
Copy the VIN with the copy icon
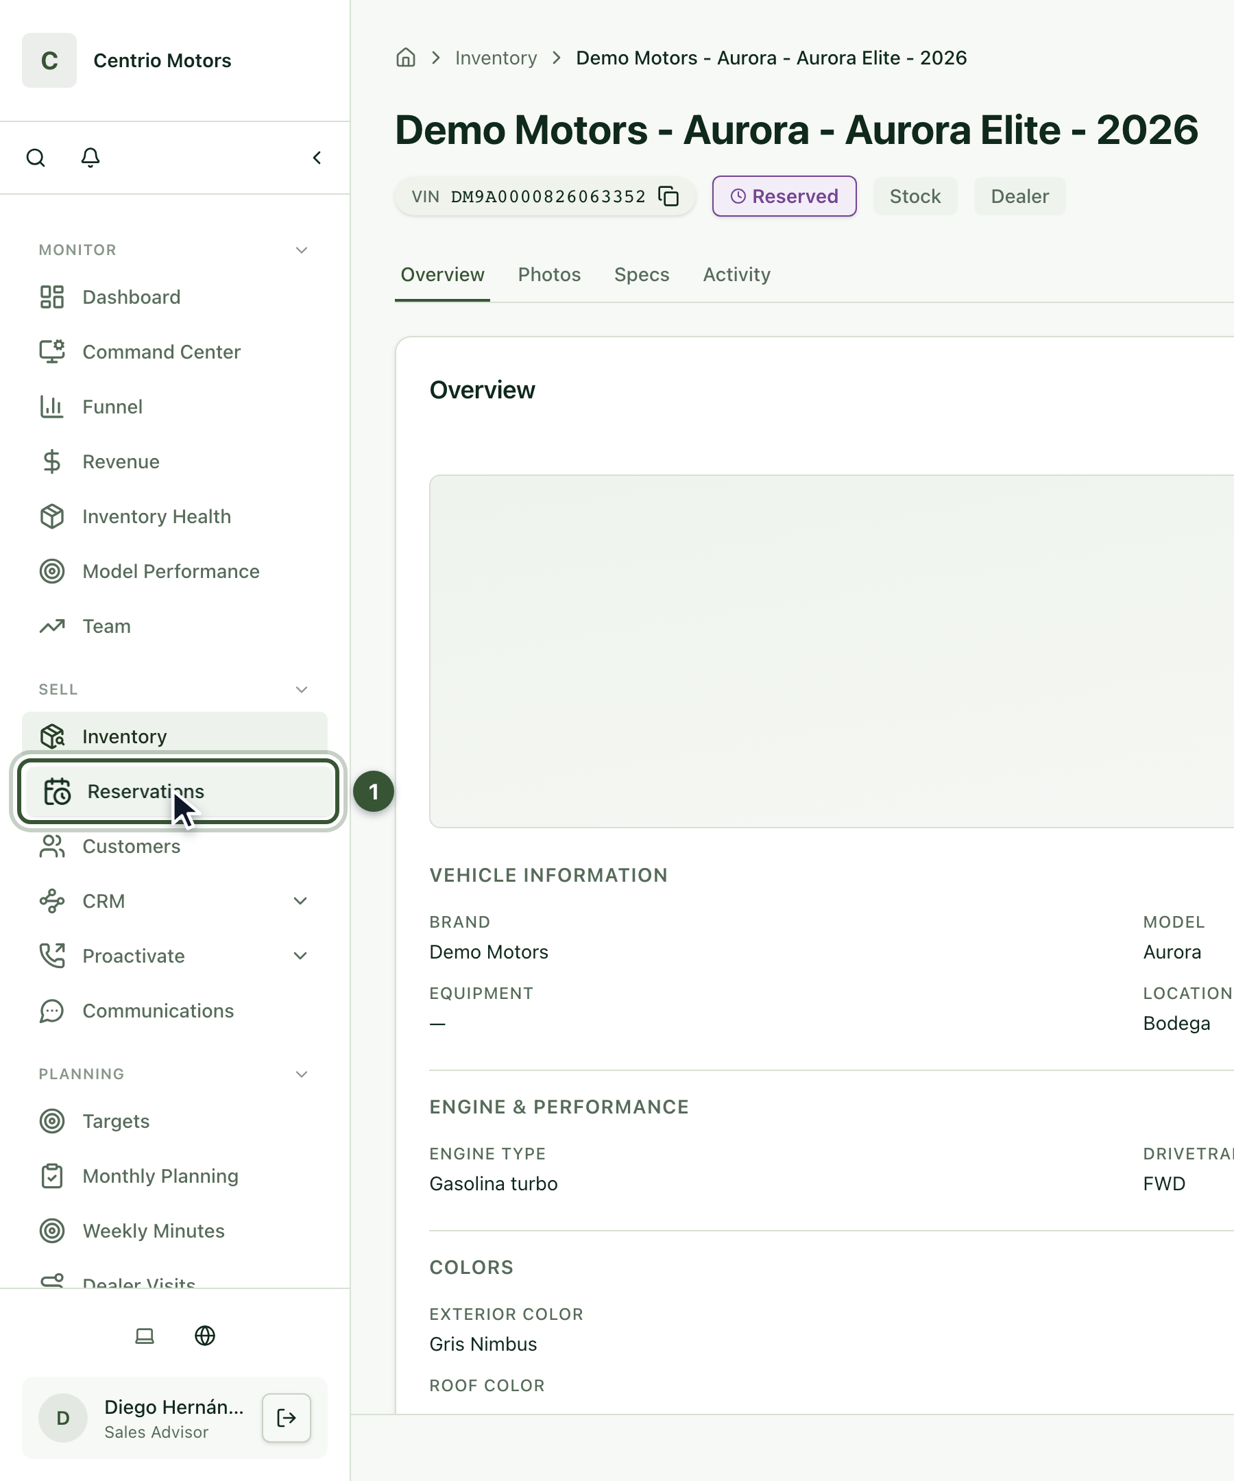tap(668, 196)
